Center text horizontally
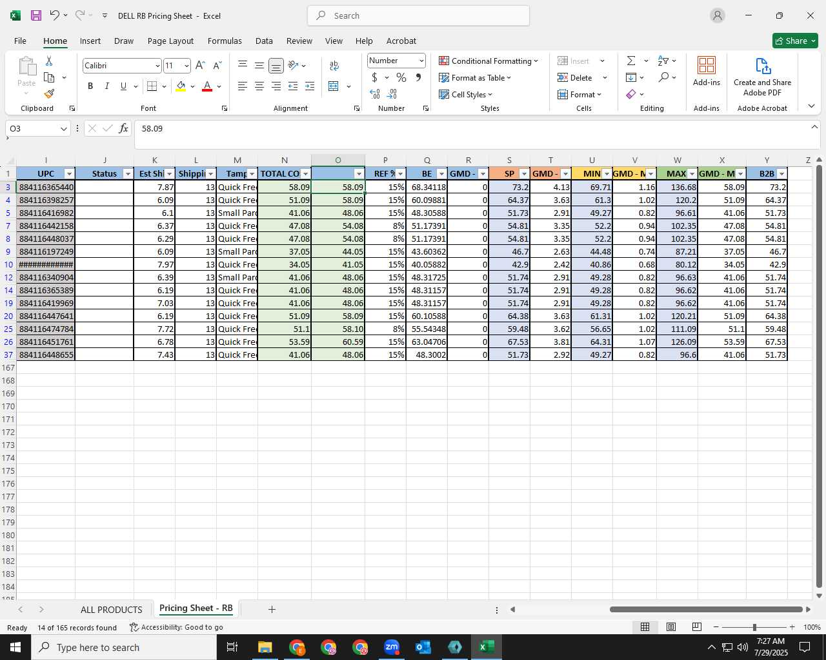The image size is (826, 660). 259,86
